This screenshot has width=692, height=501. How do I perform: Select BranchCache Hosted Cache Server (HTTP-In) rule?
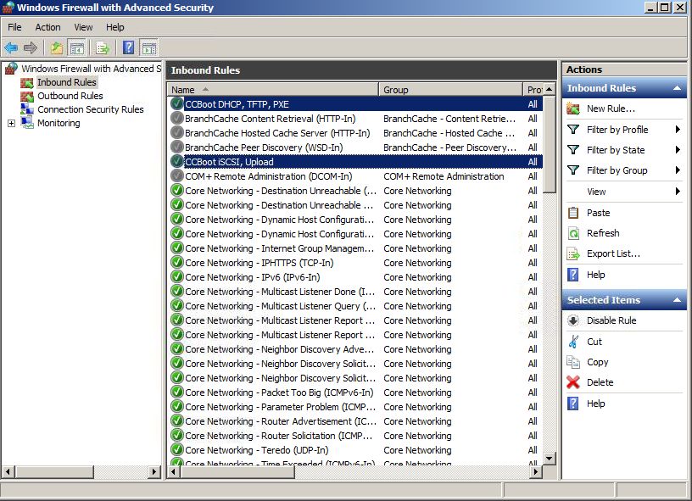(x=356, y=133)
